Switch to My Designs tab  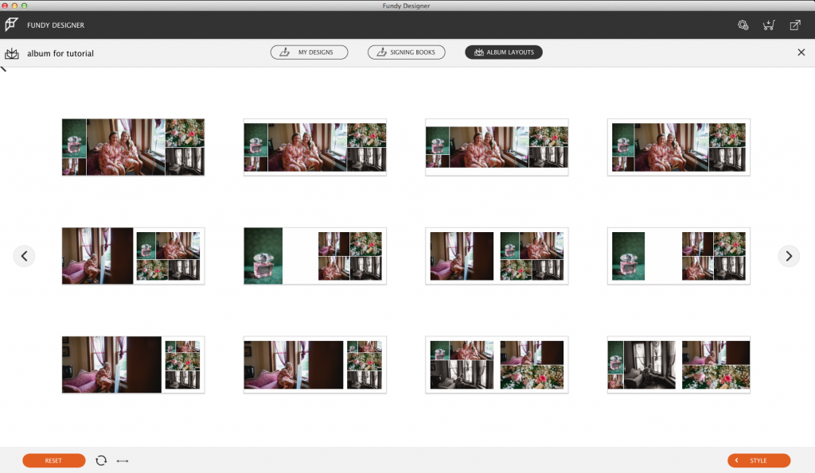[x=310, y=52]
